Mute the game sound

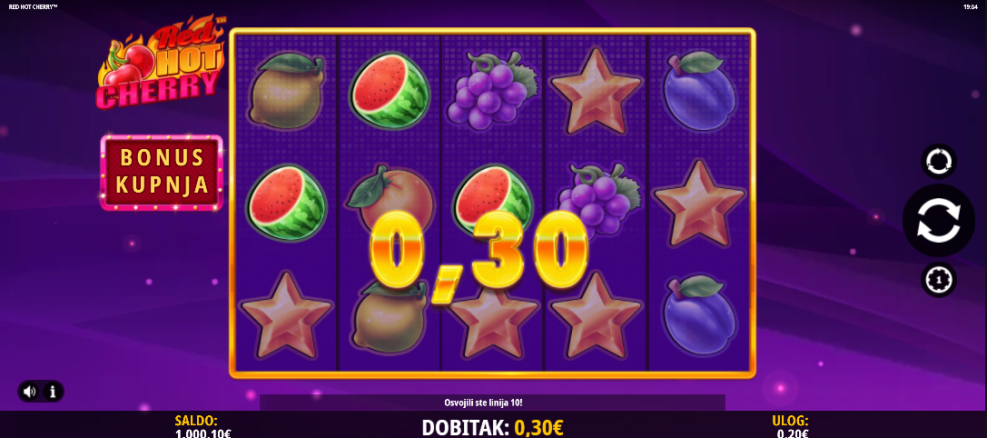[x=30, y=392]
